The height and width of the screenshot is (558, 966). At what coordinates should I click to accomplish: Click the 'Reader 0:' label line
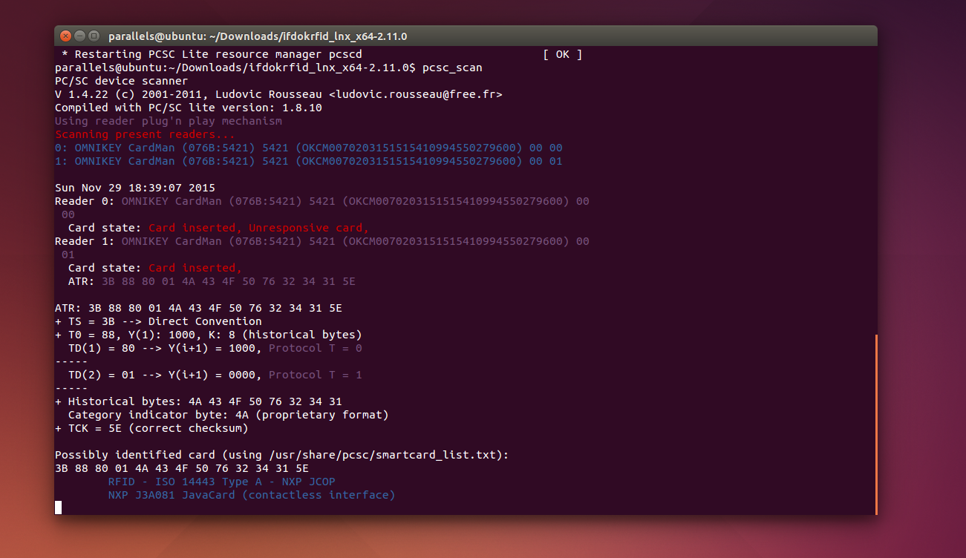click(322, 201)
